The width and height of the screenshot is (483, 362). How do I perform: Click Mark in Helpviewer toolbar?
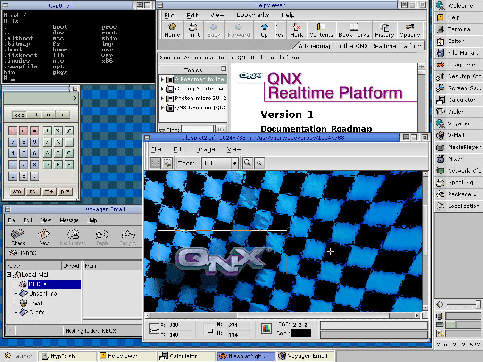[296, 30]
